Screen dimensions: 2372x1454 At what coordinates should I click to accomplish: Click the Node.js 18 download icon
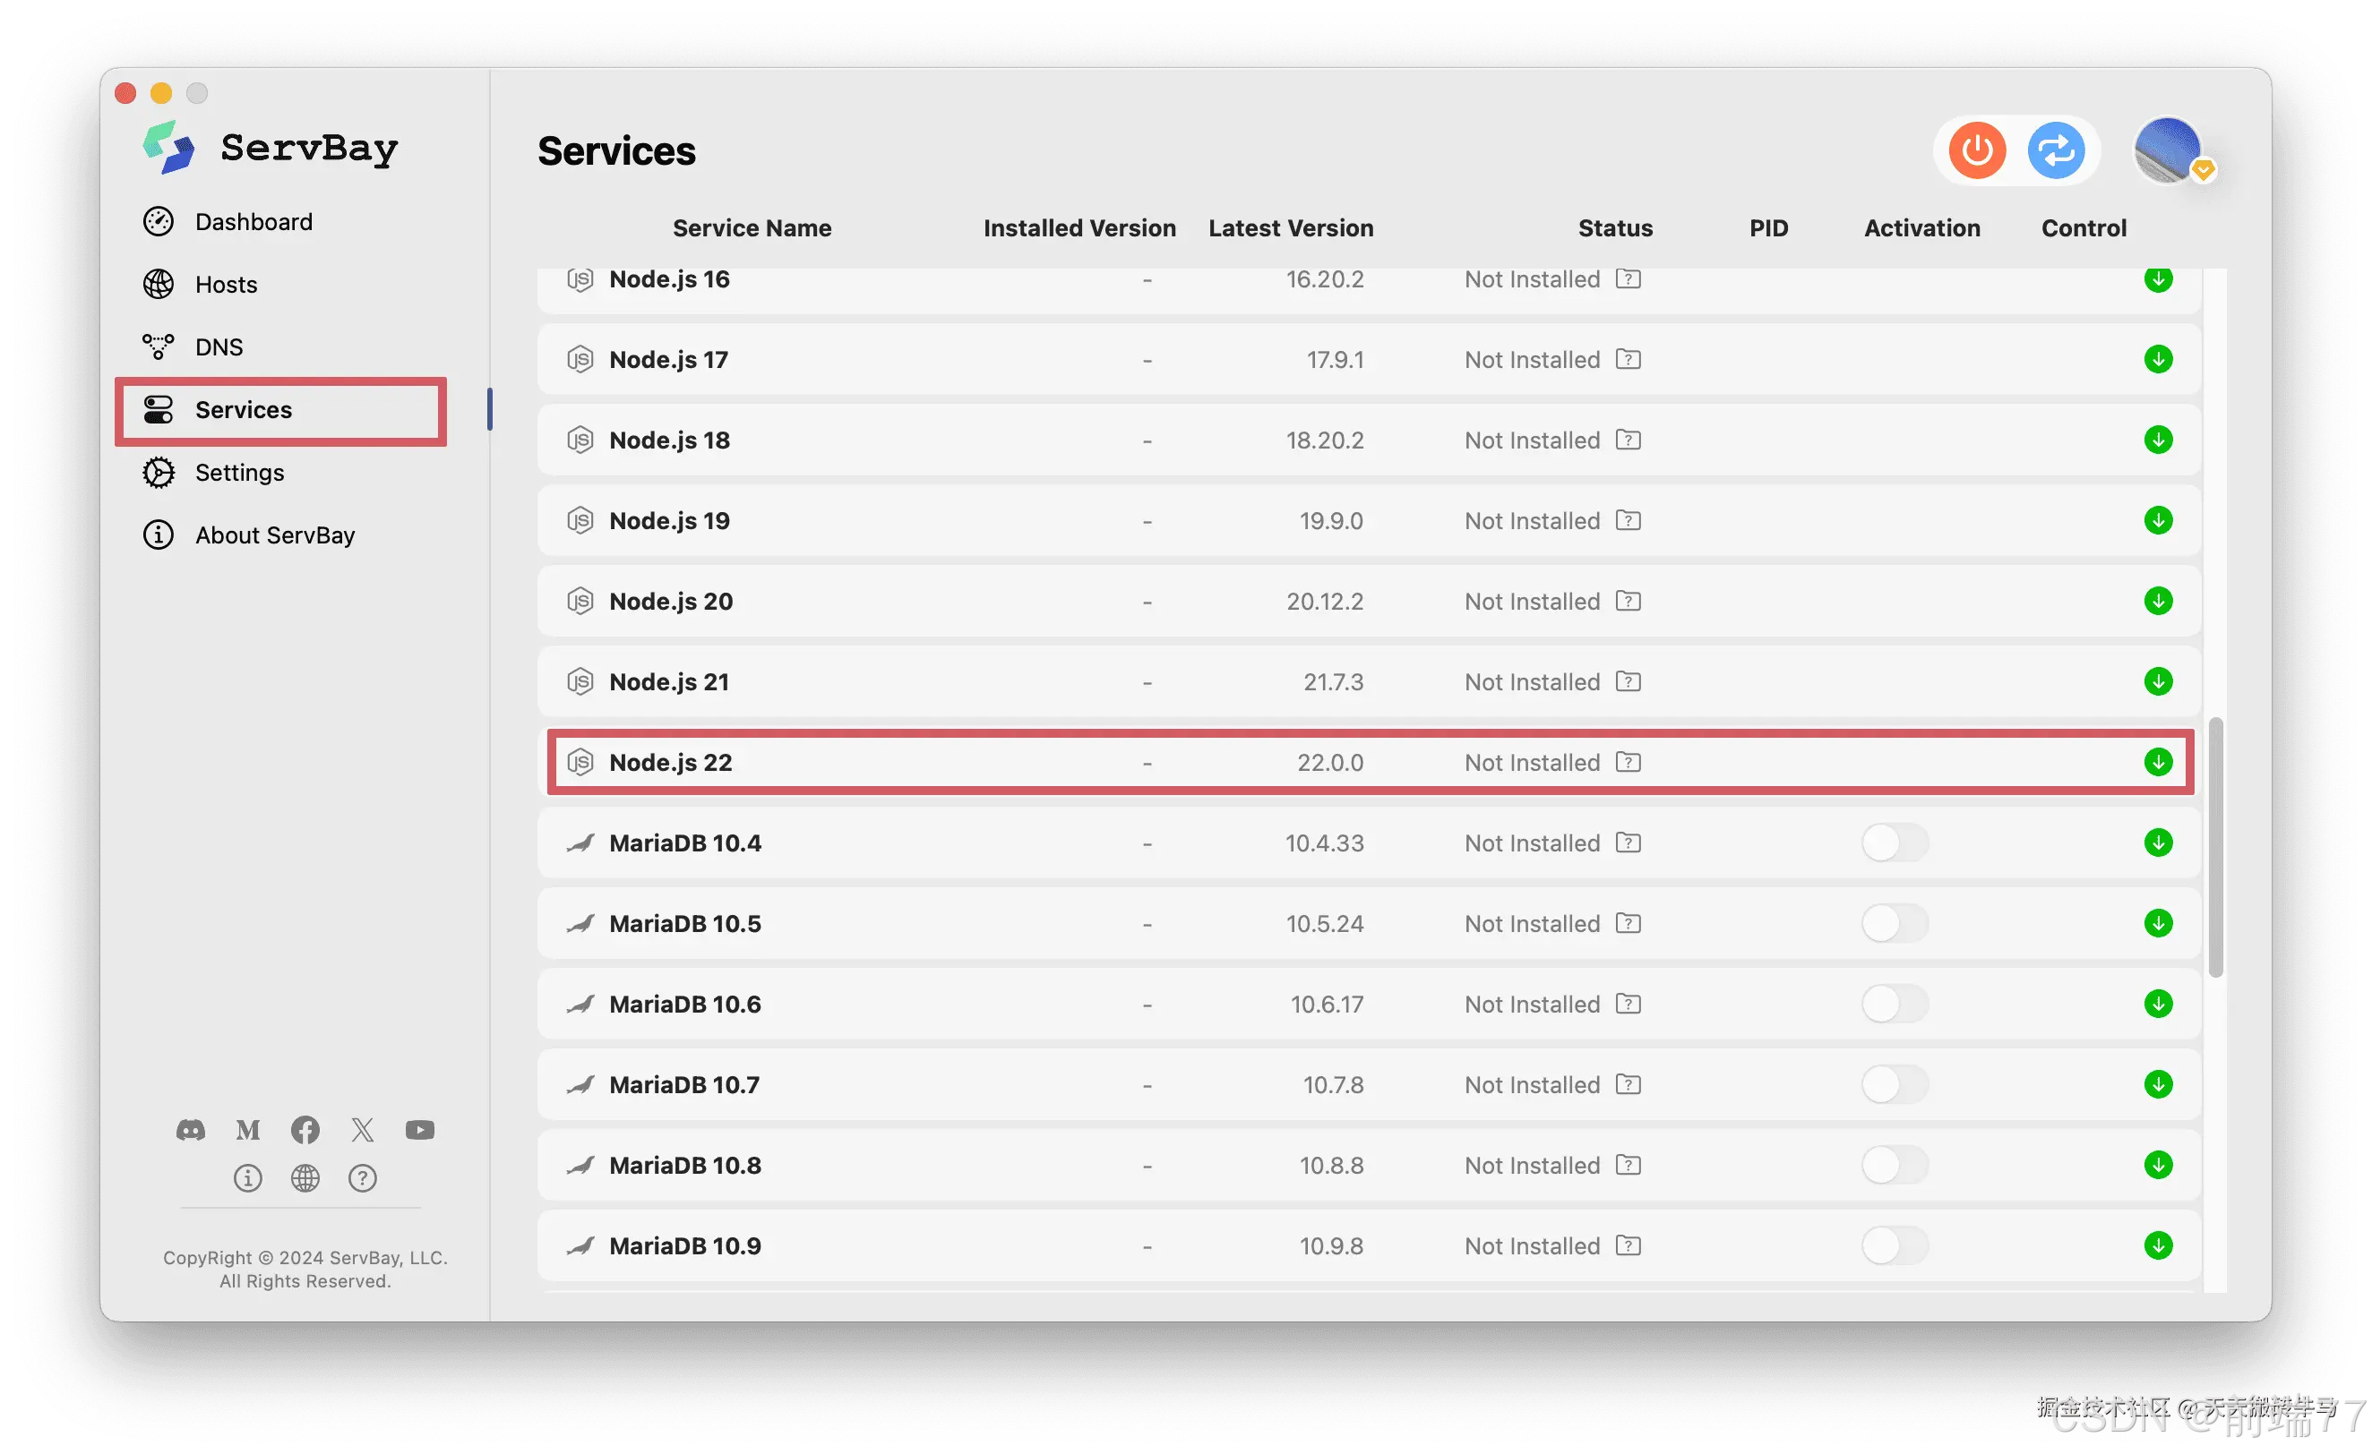click(x=2157, y=440)
